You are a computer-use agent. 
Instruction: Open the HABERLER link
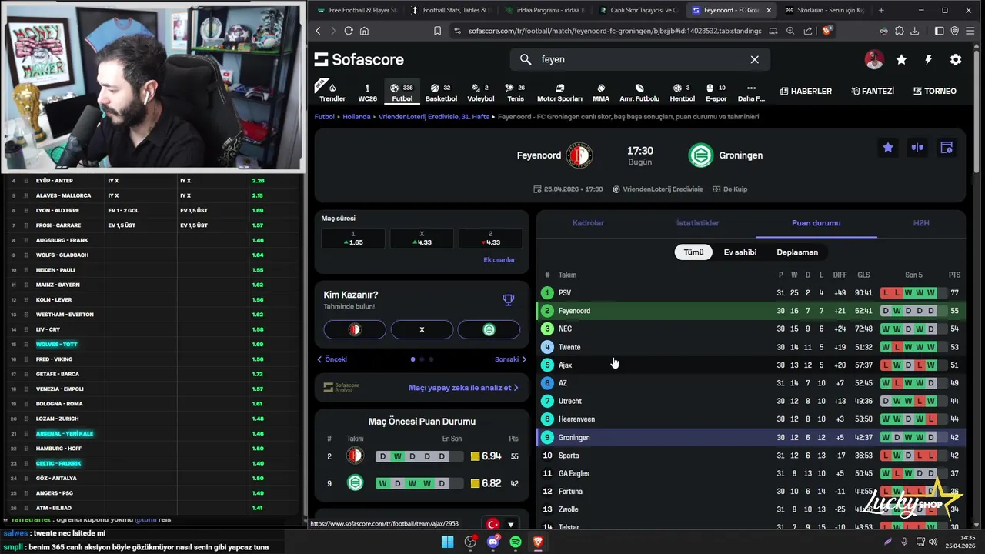pos(806,91)
